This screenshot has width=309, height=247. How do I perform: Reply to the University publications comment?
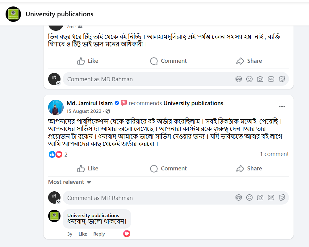point(99,234)
